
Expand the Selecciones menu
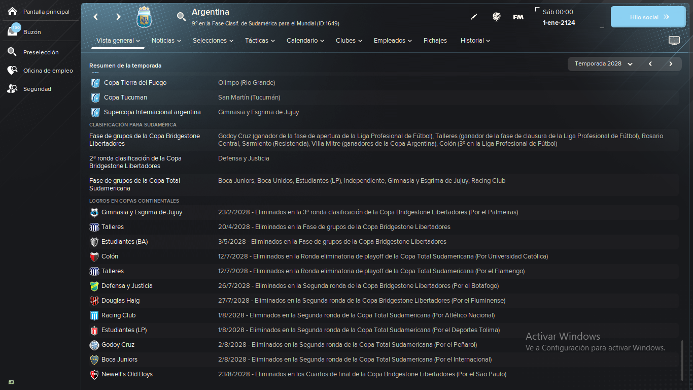coord(213,41)
